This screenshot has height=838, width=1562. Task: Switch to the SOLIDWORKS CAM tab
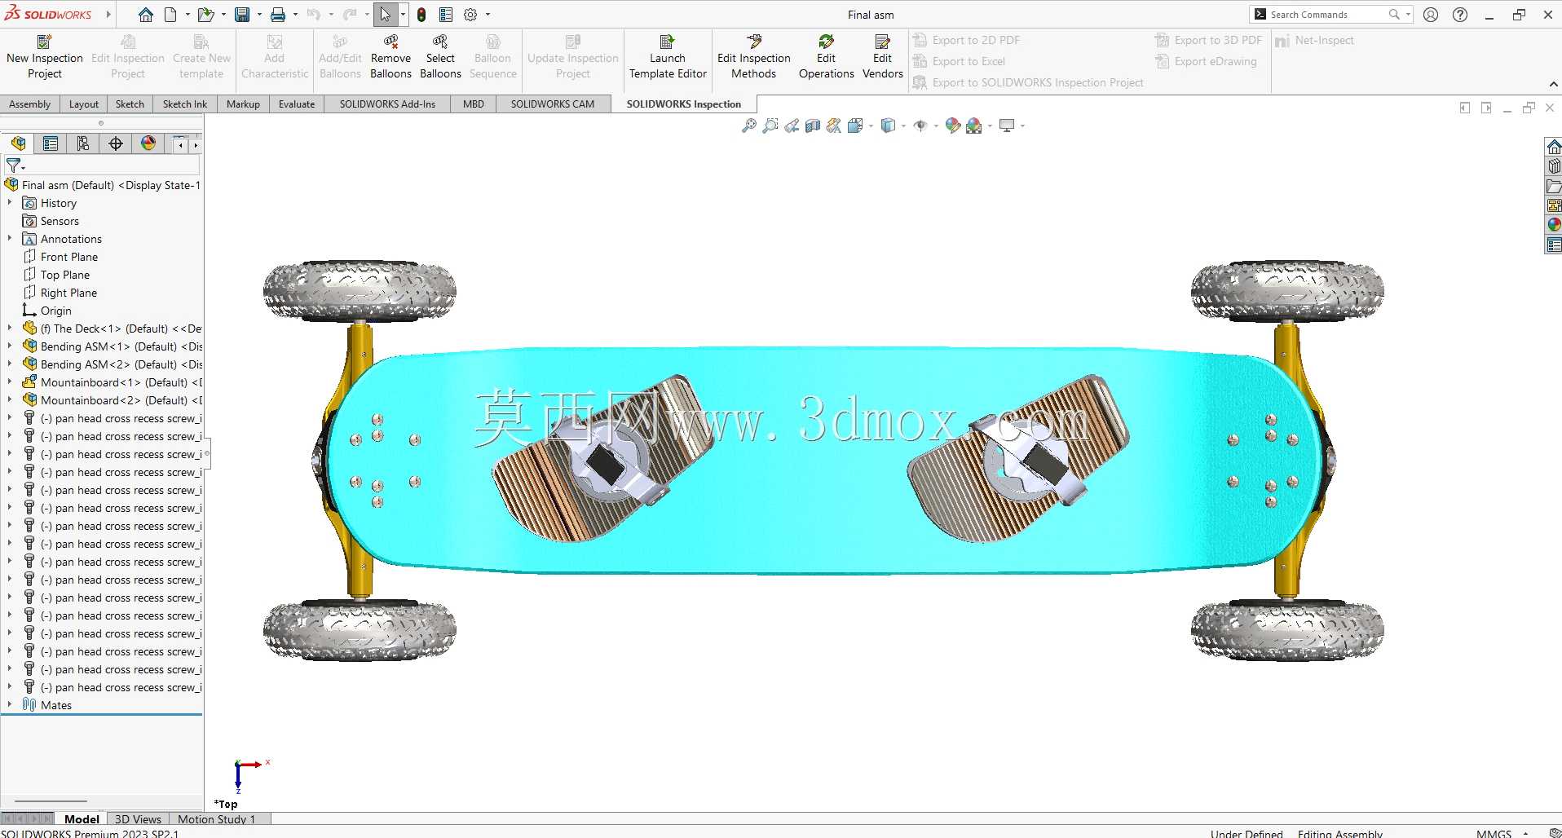coord(553,104)
